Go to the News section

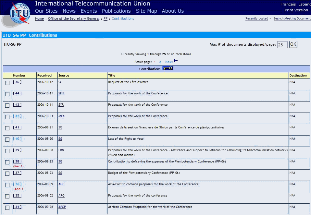tap(69, 11)
